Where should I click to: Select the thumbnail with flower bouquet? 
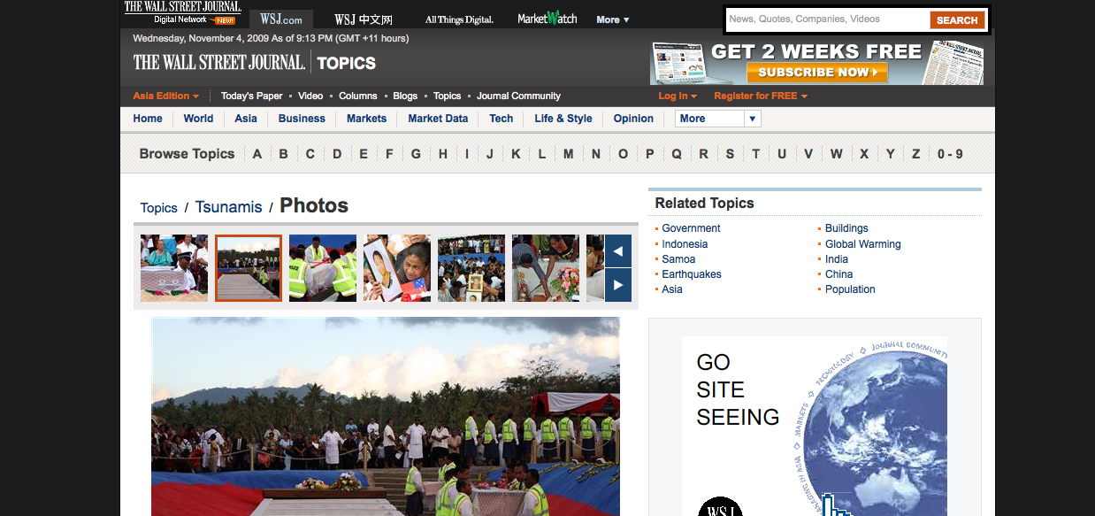click(x=546, y=268)
